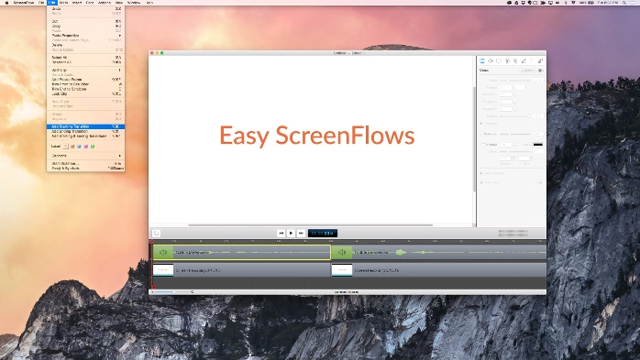
Task: Click the Y rotation stepper
Action: pos(514,102)
